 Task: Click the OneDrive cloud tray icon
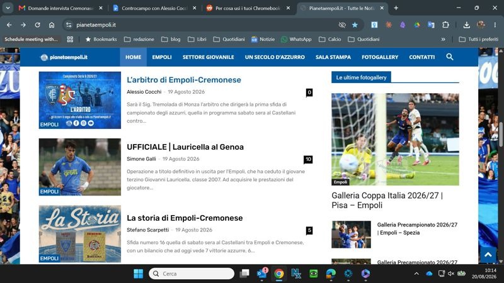(429, 274)
